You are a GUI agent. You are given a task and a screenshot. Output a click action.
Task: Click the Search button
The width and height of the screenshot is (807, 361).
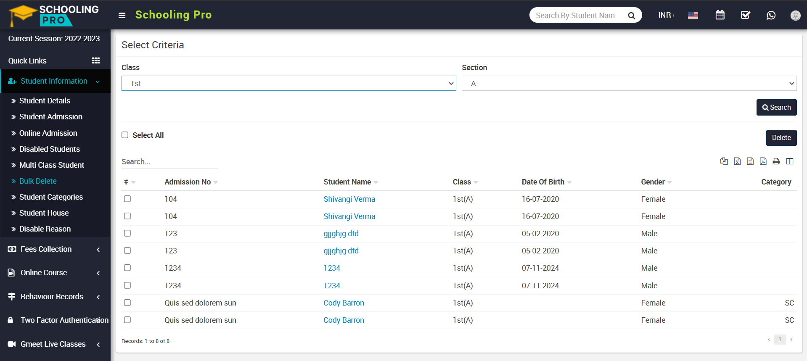coord(776,107)
